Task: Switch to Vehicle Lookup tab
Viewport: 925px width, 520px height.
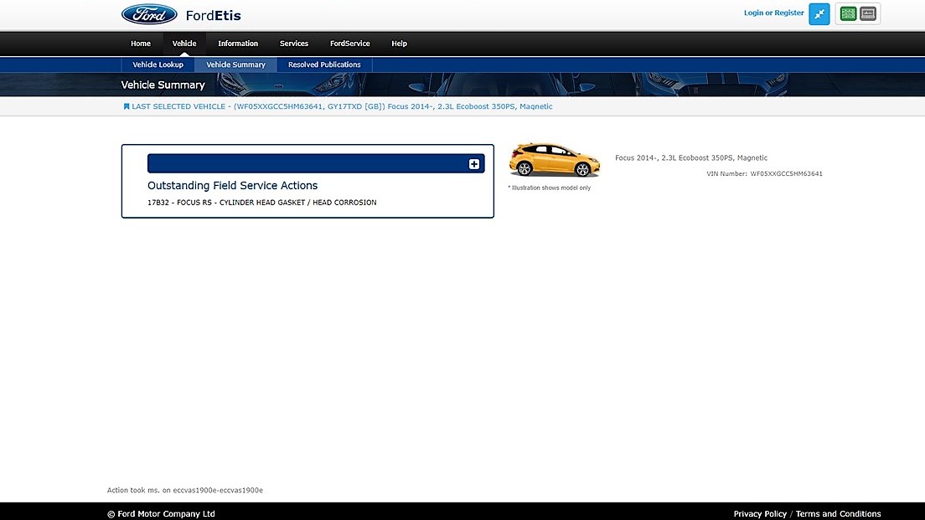Action: click(158, 64)
